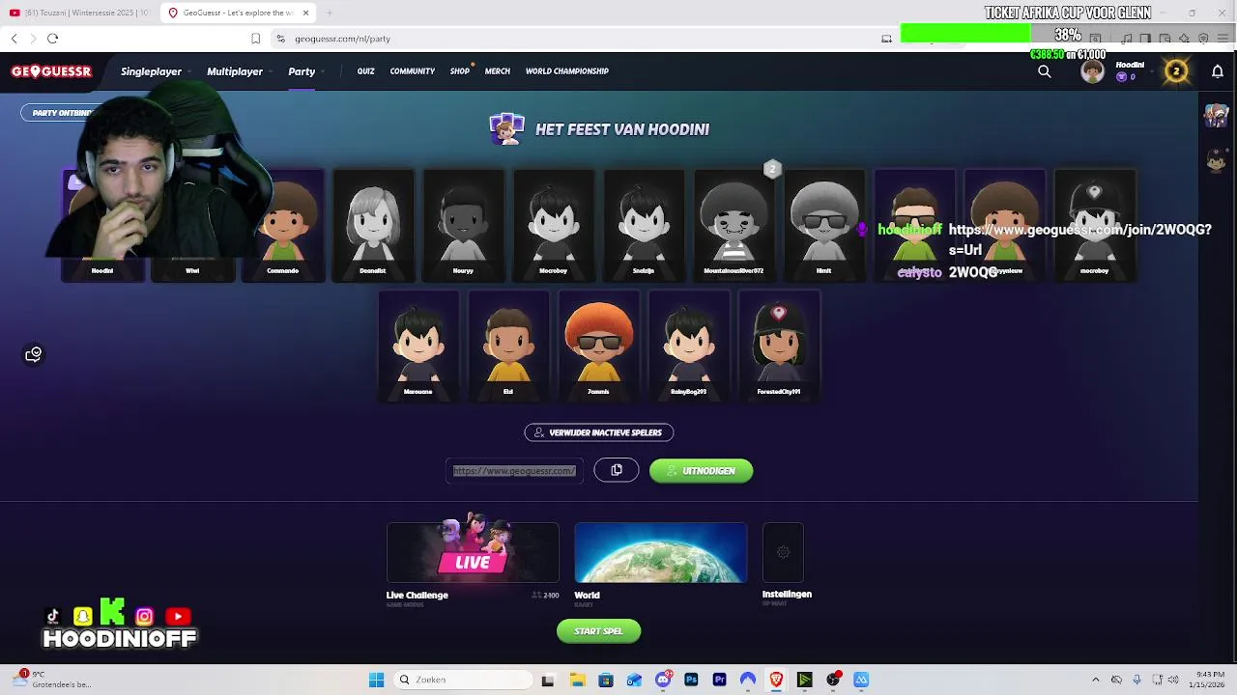Open Premiere Pro from the taskbar
This screenshot has height=695, width=1237.
tap(719, 681)
